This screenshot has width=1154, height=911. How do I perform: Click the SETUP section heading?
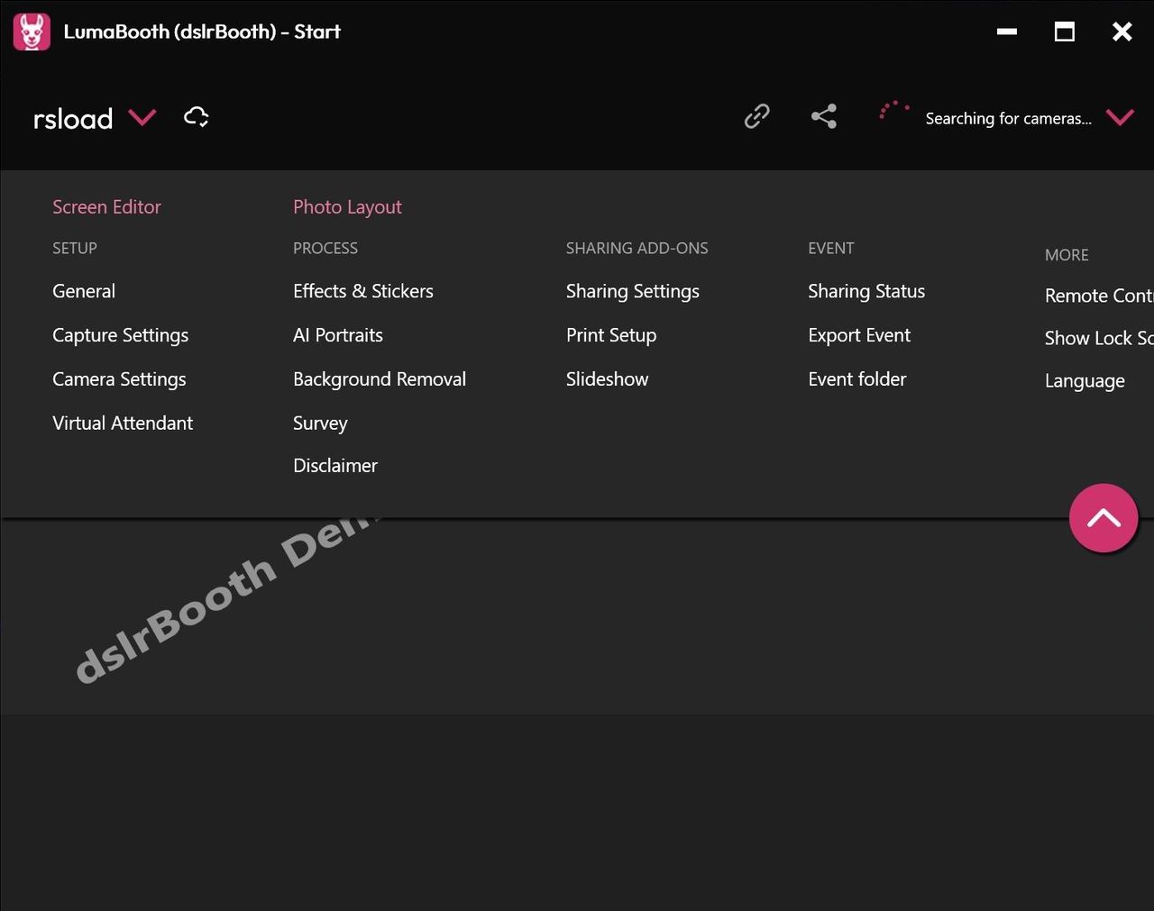75,248
